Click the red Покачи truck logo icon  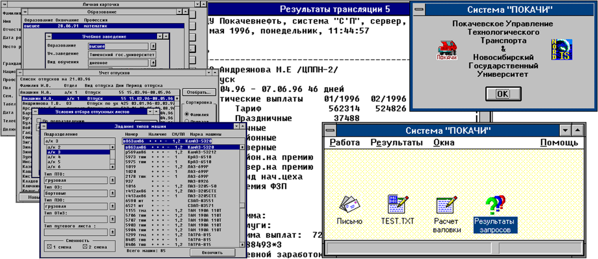[447, 50]
